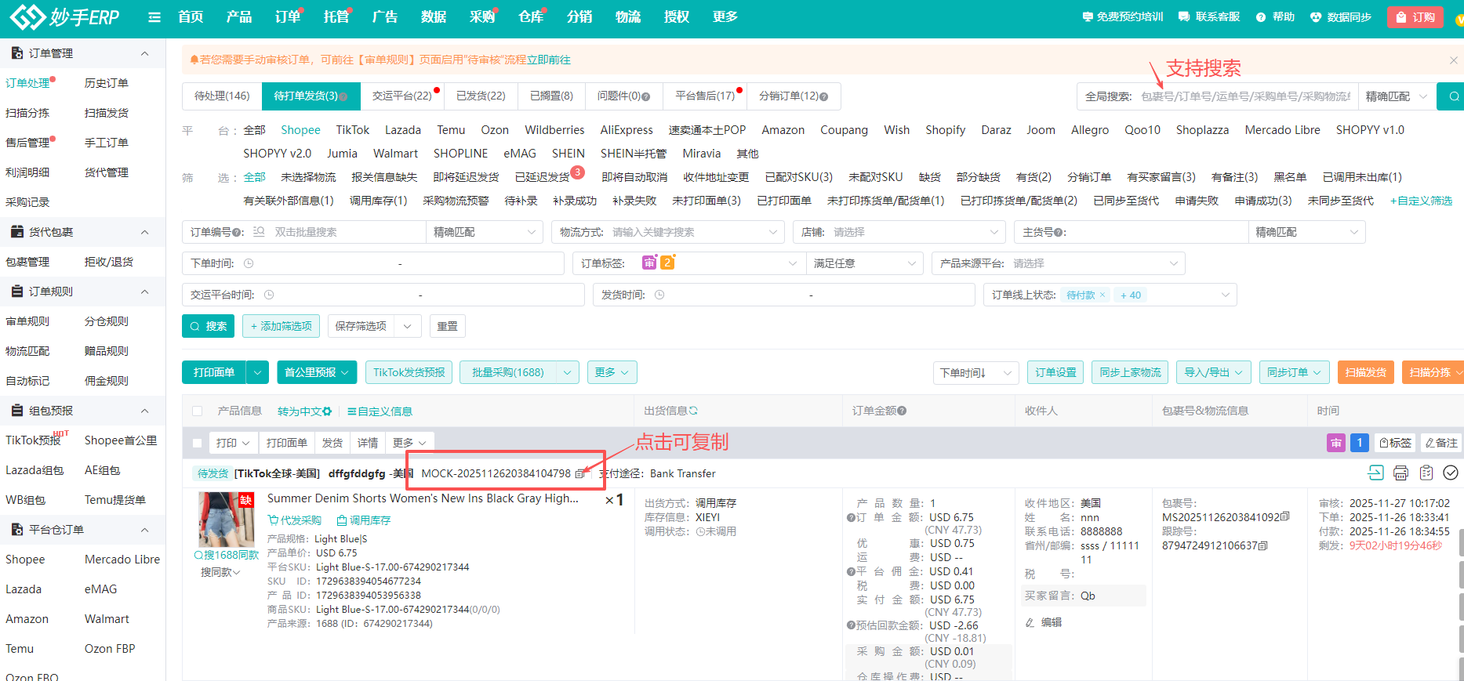Screen dimensions: 1464x681
Task: Open the 首公里预报 dropdown
Action: coord(317,372)
